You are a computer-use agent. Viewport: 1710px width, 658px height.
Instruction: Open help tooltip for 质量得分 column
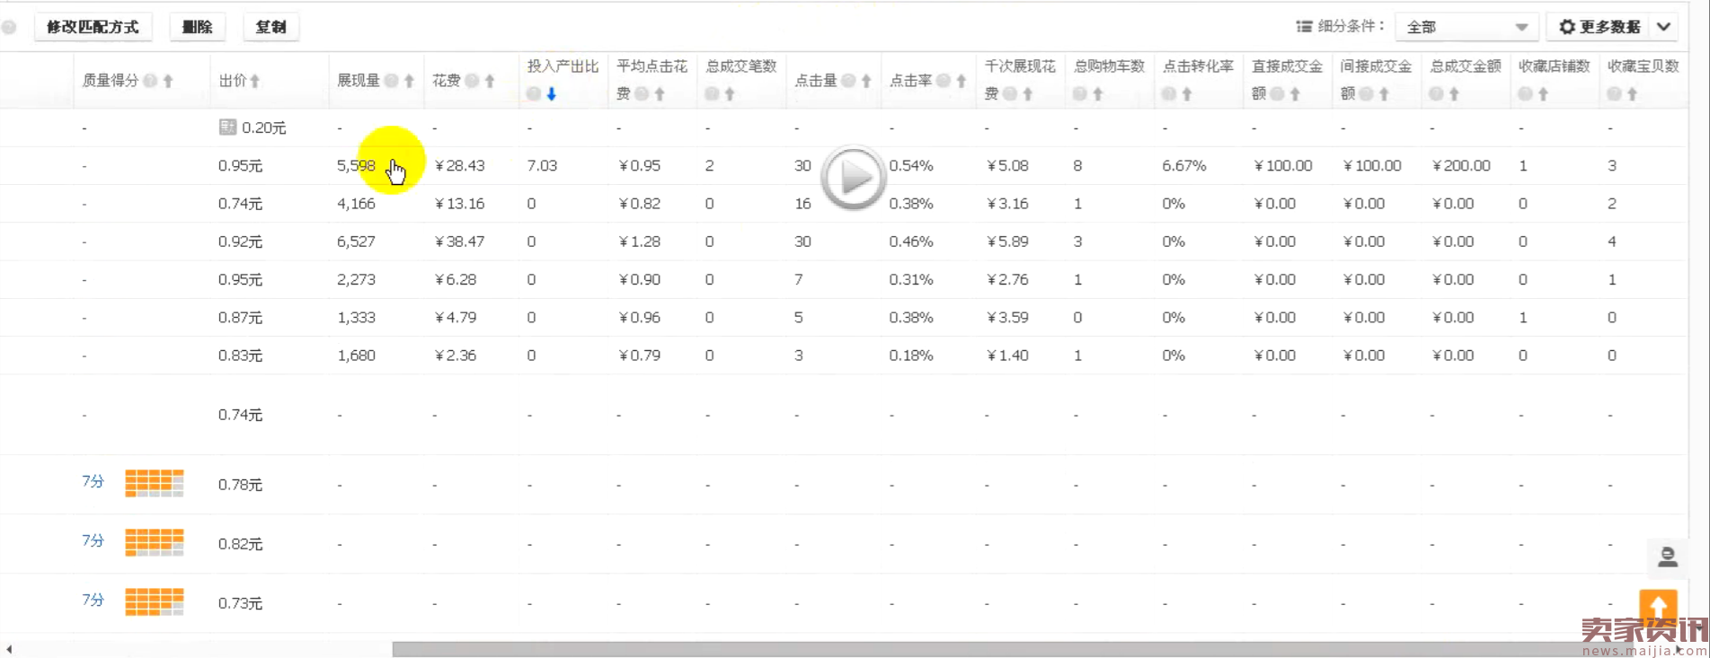point(150,81)
